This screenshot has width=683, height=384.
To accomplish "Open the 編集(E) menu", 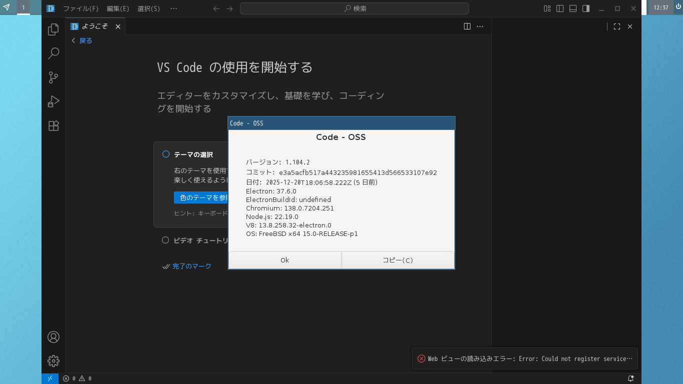I will point(118,8).
